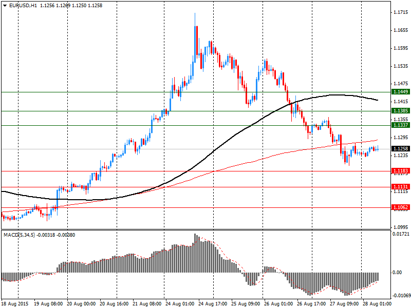Select the 1.1715 price scale value
The height and width of the screenshot is (308, 411).
[401, 12]
